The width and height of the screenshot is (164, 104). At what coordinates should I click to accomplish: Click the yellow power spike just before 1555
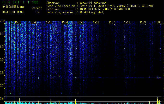pyautogui.click(x=75, y=101)
